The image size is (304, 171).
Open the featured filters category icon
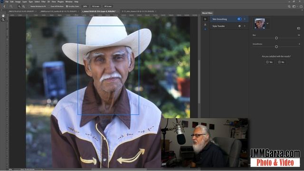205,19
